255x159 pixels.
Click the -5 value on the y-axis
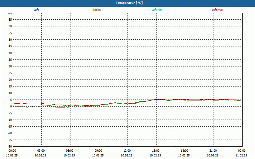11,113
